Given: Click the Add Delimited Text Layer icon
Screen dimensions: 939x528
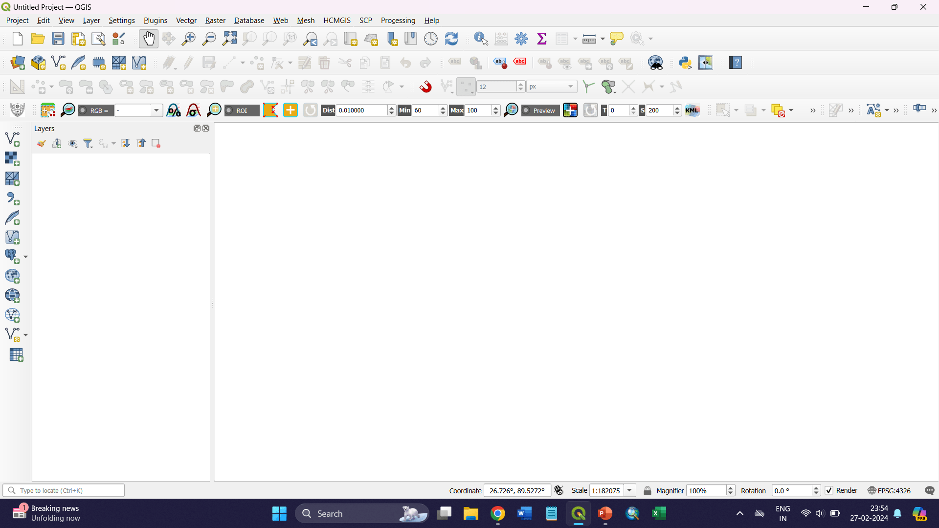Looking at the screenshot, I should pyautogui.click(x=12, y=198).
